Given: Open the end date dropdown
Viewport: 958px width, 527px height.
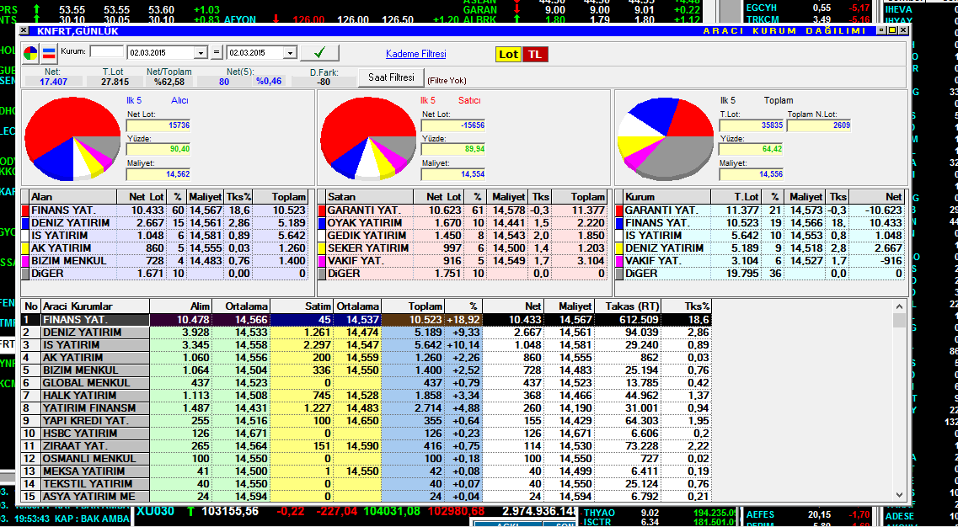Looking at the screenshot, I should [291, 53].
